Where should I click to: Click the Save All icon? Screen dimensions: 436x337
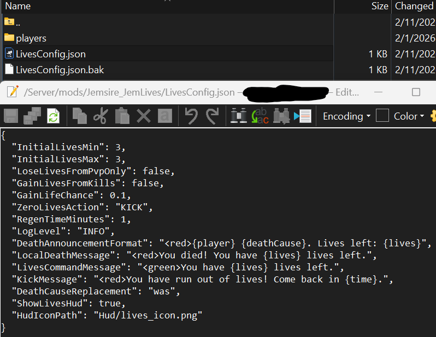tap(32, 116)
